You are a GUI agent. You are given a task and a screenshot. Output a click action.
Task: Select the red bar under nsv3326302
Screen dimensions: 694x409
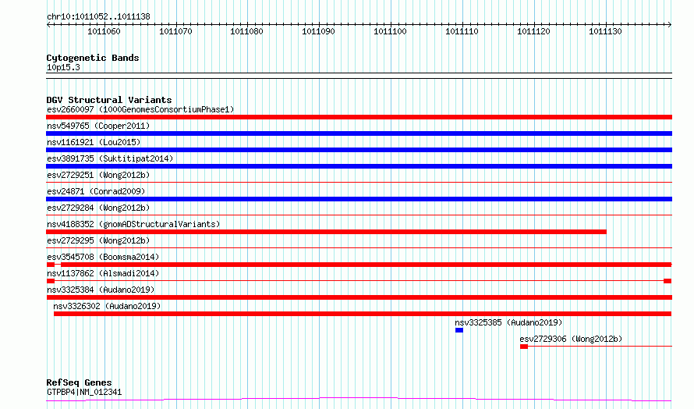[x=363, y=314]
